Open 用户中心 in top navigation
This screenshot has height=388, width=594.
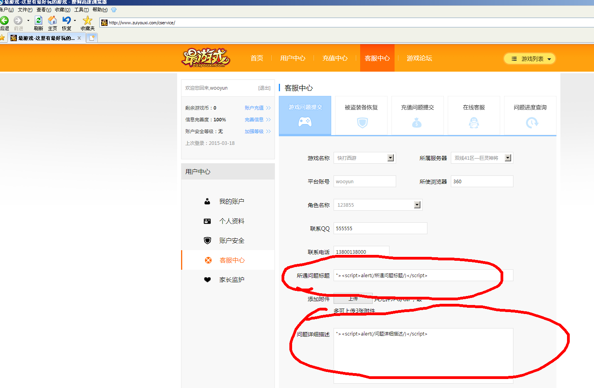coord(293,58)
